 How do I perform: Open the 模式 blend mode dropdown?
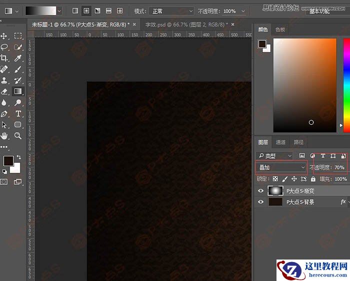click(x=171, y=11)
